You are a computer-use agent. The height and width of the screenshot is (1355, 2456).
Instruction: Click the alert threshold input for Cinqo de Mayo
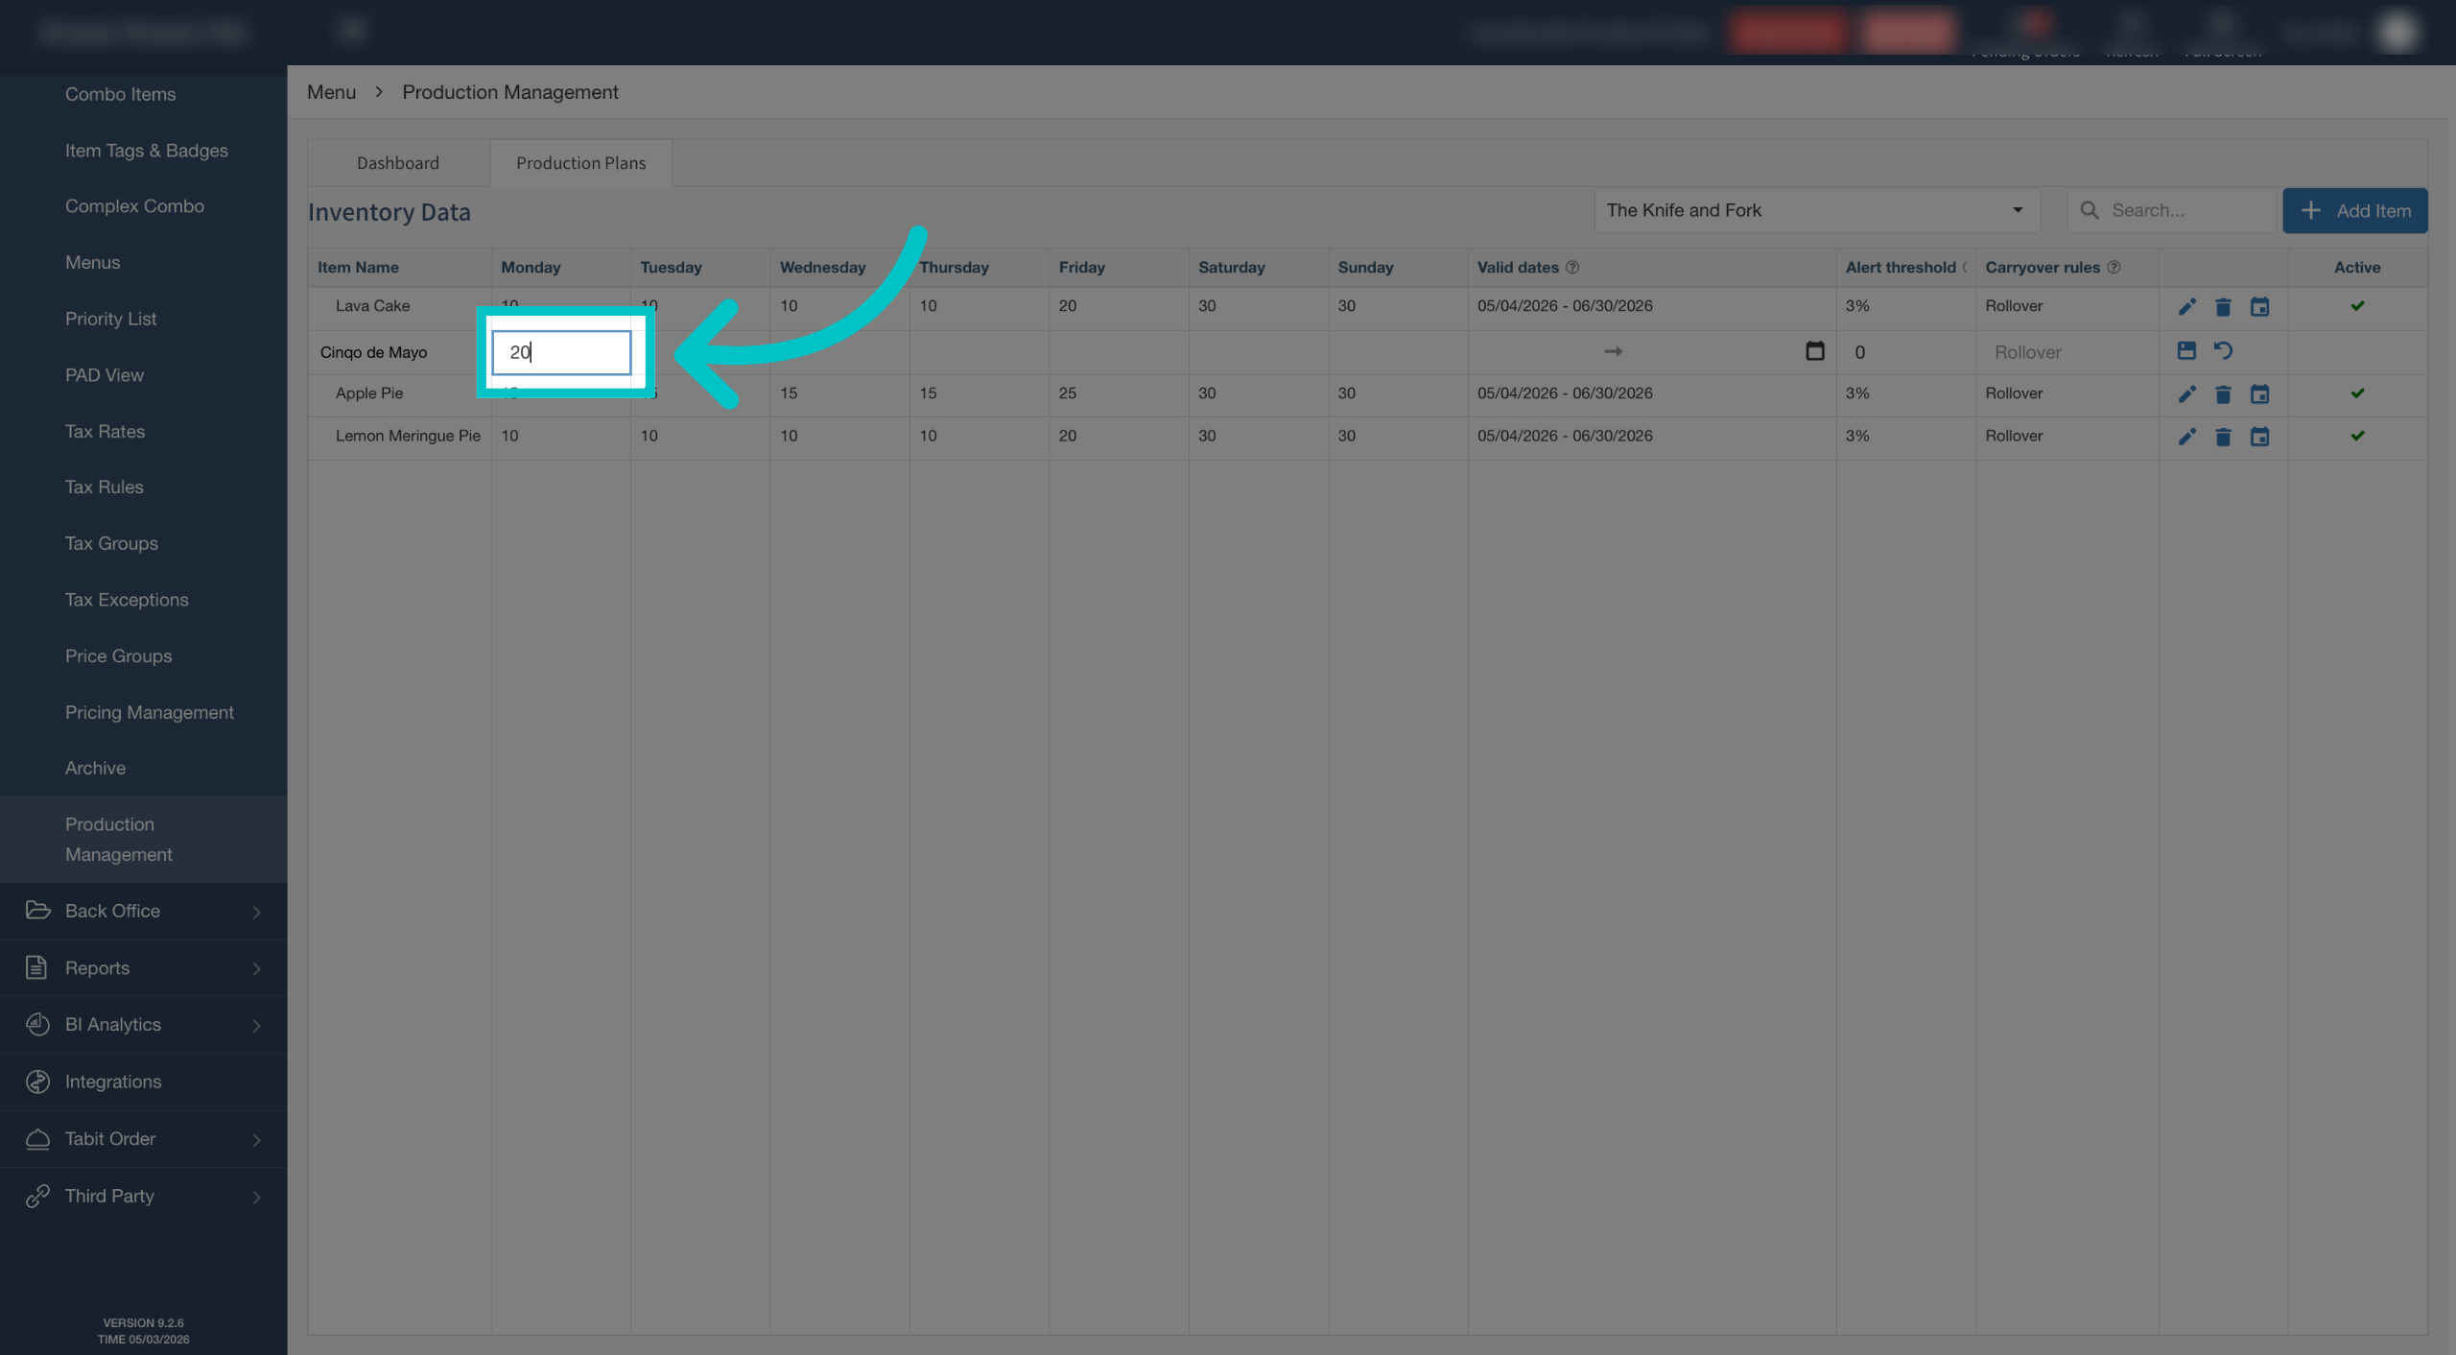(1904, 352)
